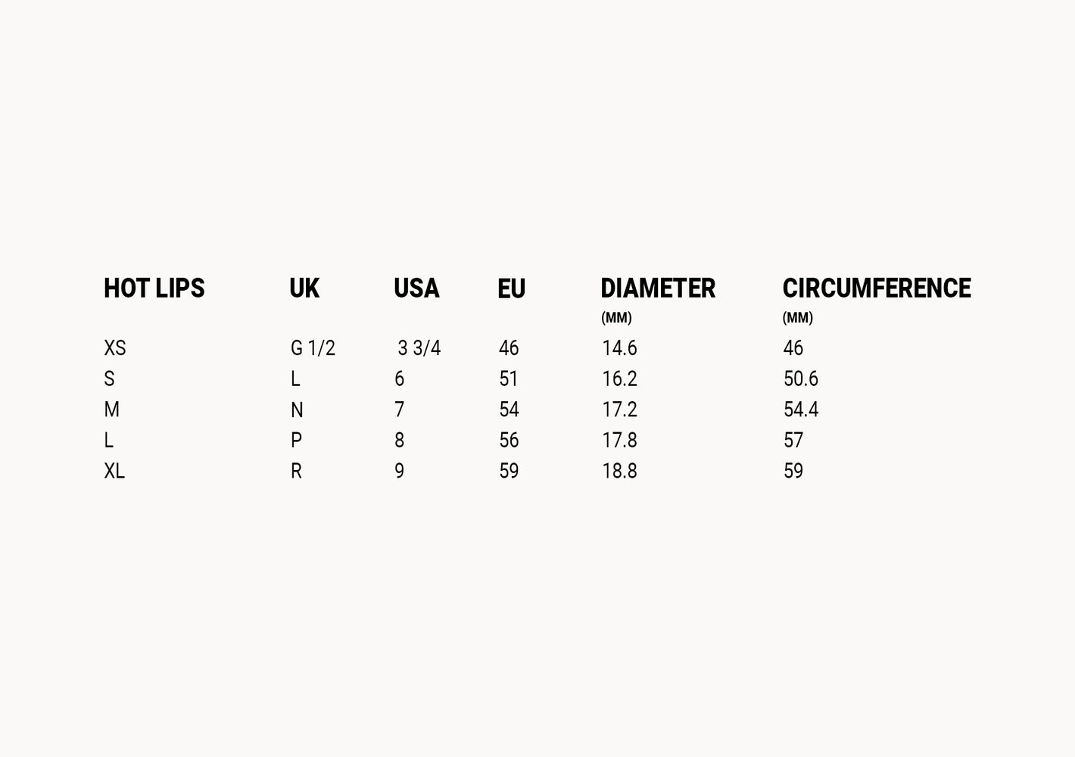Select the 16.2 diameter value
Image resolution: width=1075 pixels, height=757 pixels.
619,378
